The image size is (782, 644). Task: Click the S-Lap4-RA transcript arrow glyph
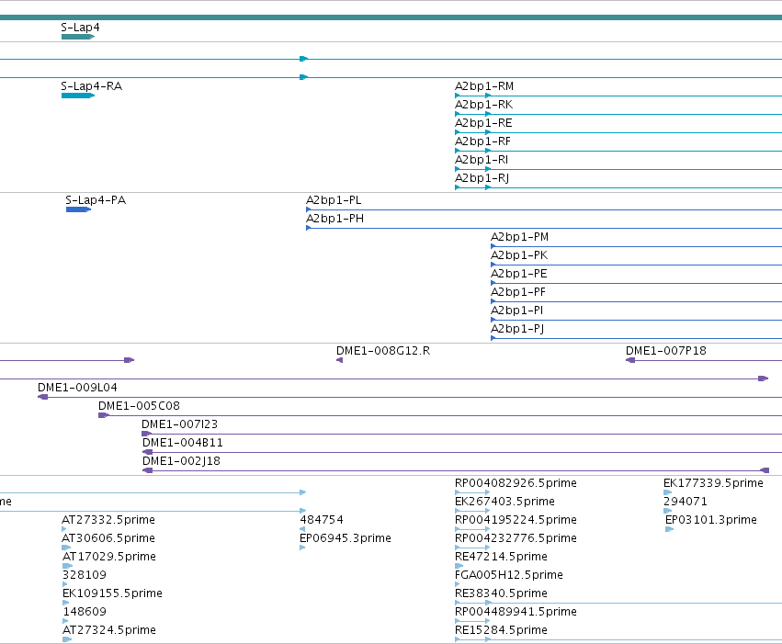click(x=78, y=96)
